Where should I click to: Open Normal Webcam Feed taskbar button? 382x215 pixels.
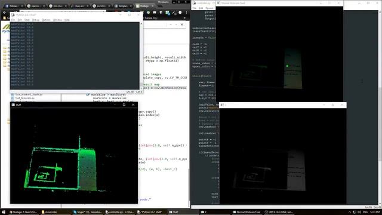click(247, 212)
